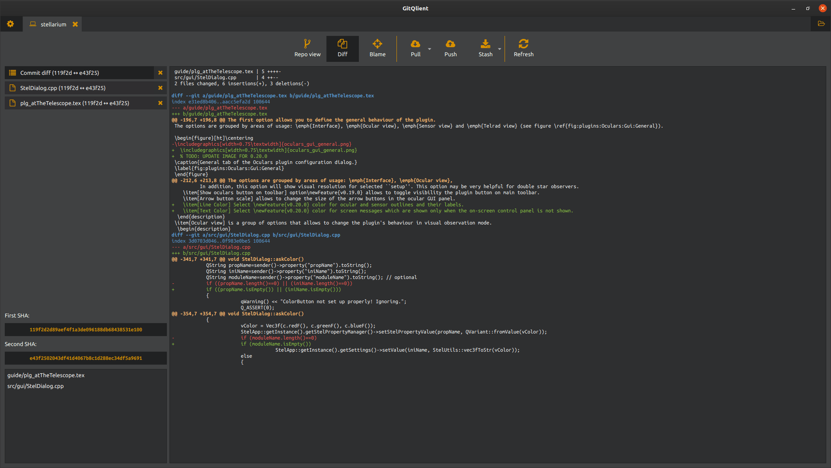Screen dimensions: 831x468
Task: Click the First SHA input field
Action: point(85,329)
